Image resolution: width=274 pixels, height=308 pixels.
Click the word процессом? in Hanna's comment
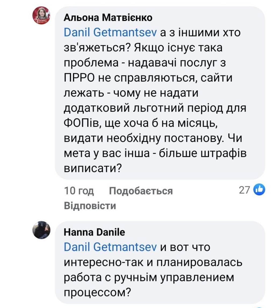tap(99, 292)
